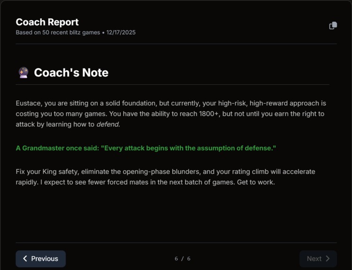
Task: Go back with the Previous button
Action: (41, 259)
